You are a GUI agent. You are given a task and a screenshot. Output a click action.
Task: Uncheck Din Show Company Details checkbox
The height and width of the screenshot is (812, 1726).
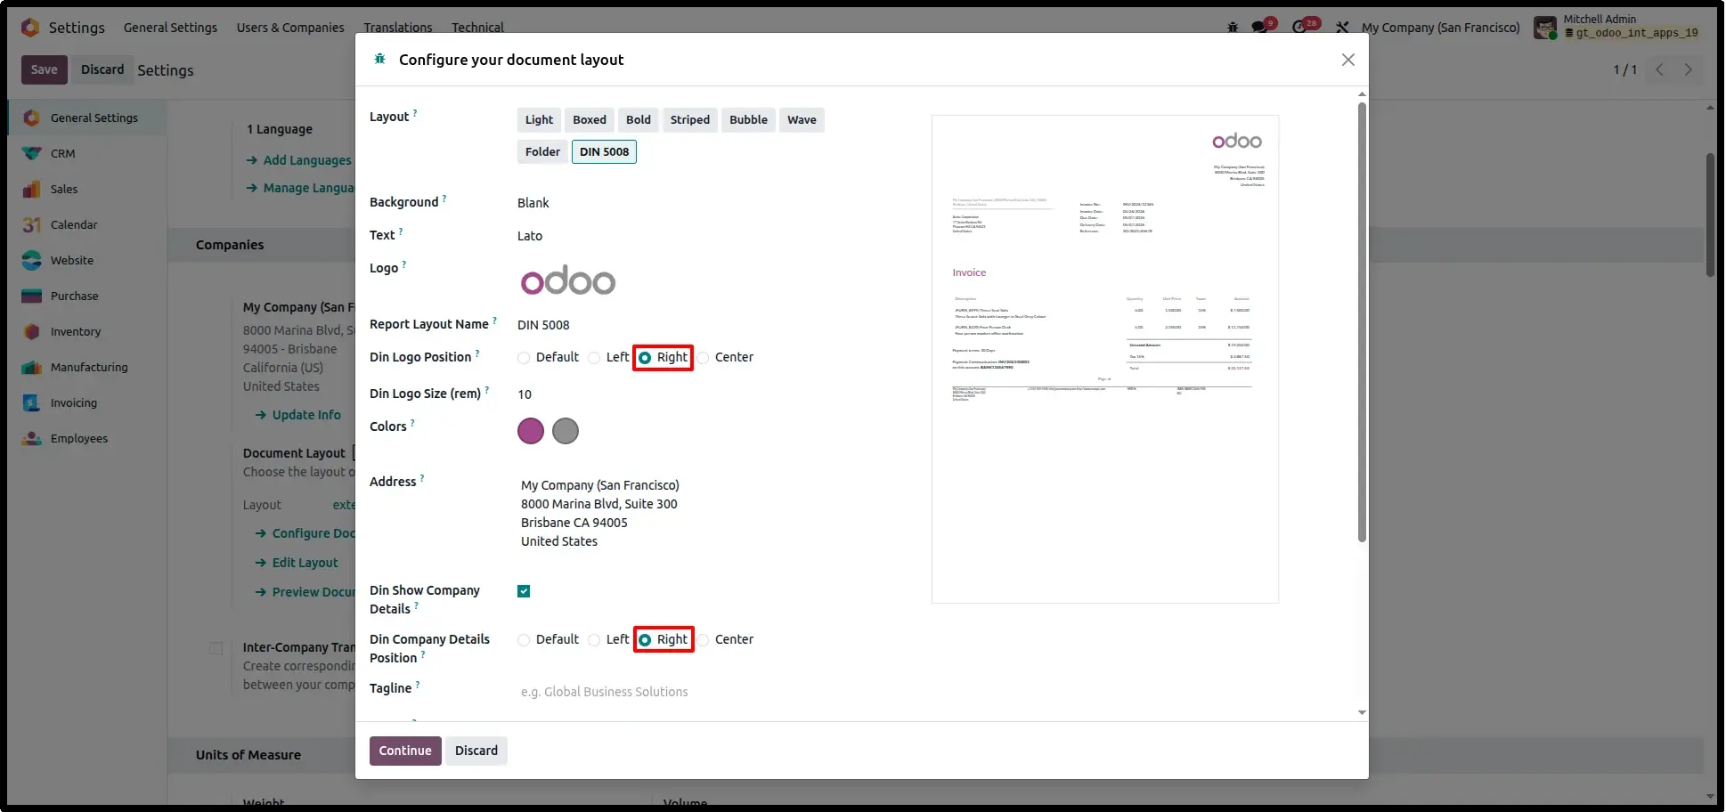[524, 591]
